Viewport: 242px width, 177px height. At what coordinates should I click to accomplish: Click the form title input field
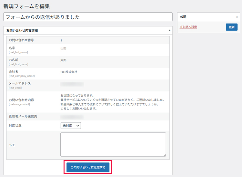[x=88, y=17]
